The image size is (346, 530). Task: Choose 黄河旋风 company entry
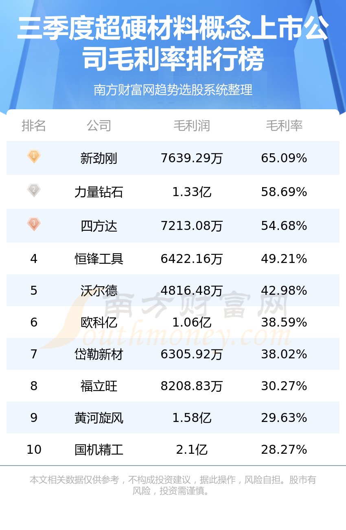99,418
